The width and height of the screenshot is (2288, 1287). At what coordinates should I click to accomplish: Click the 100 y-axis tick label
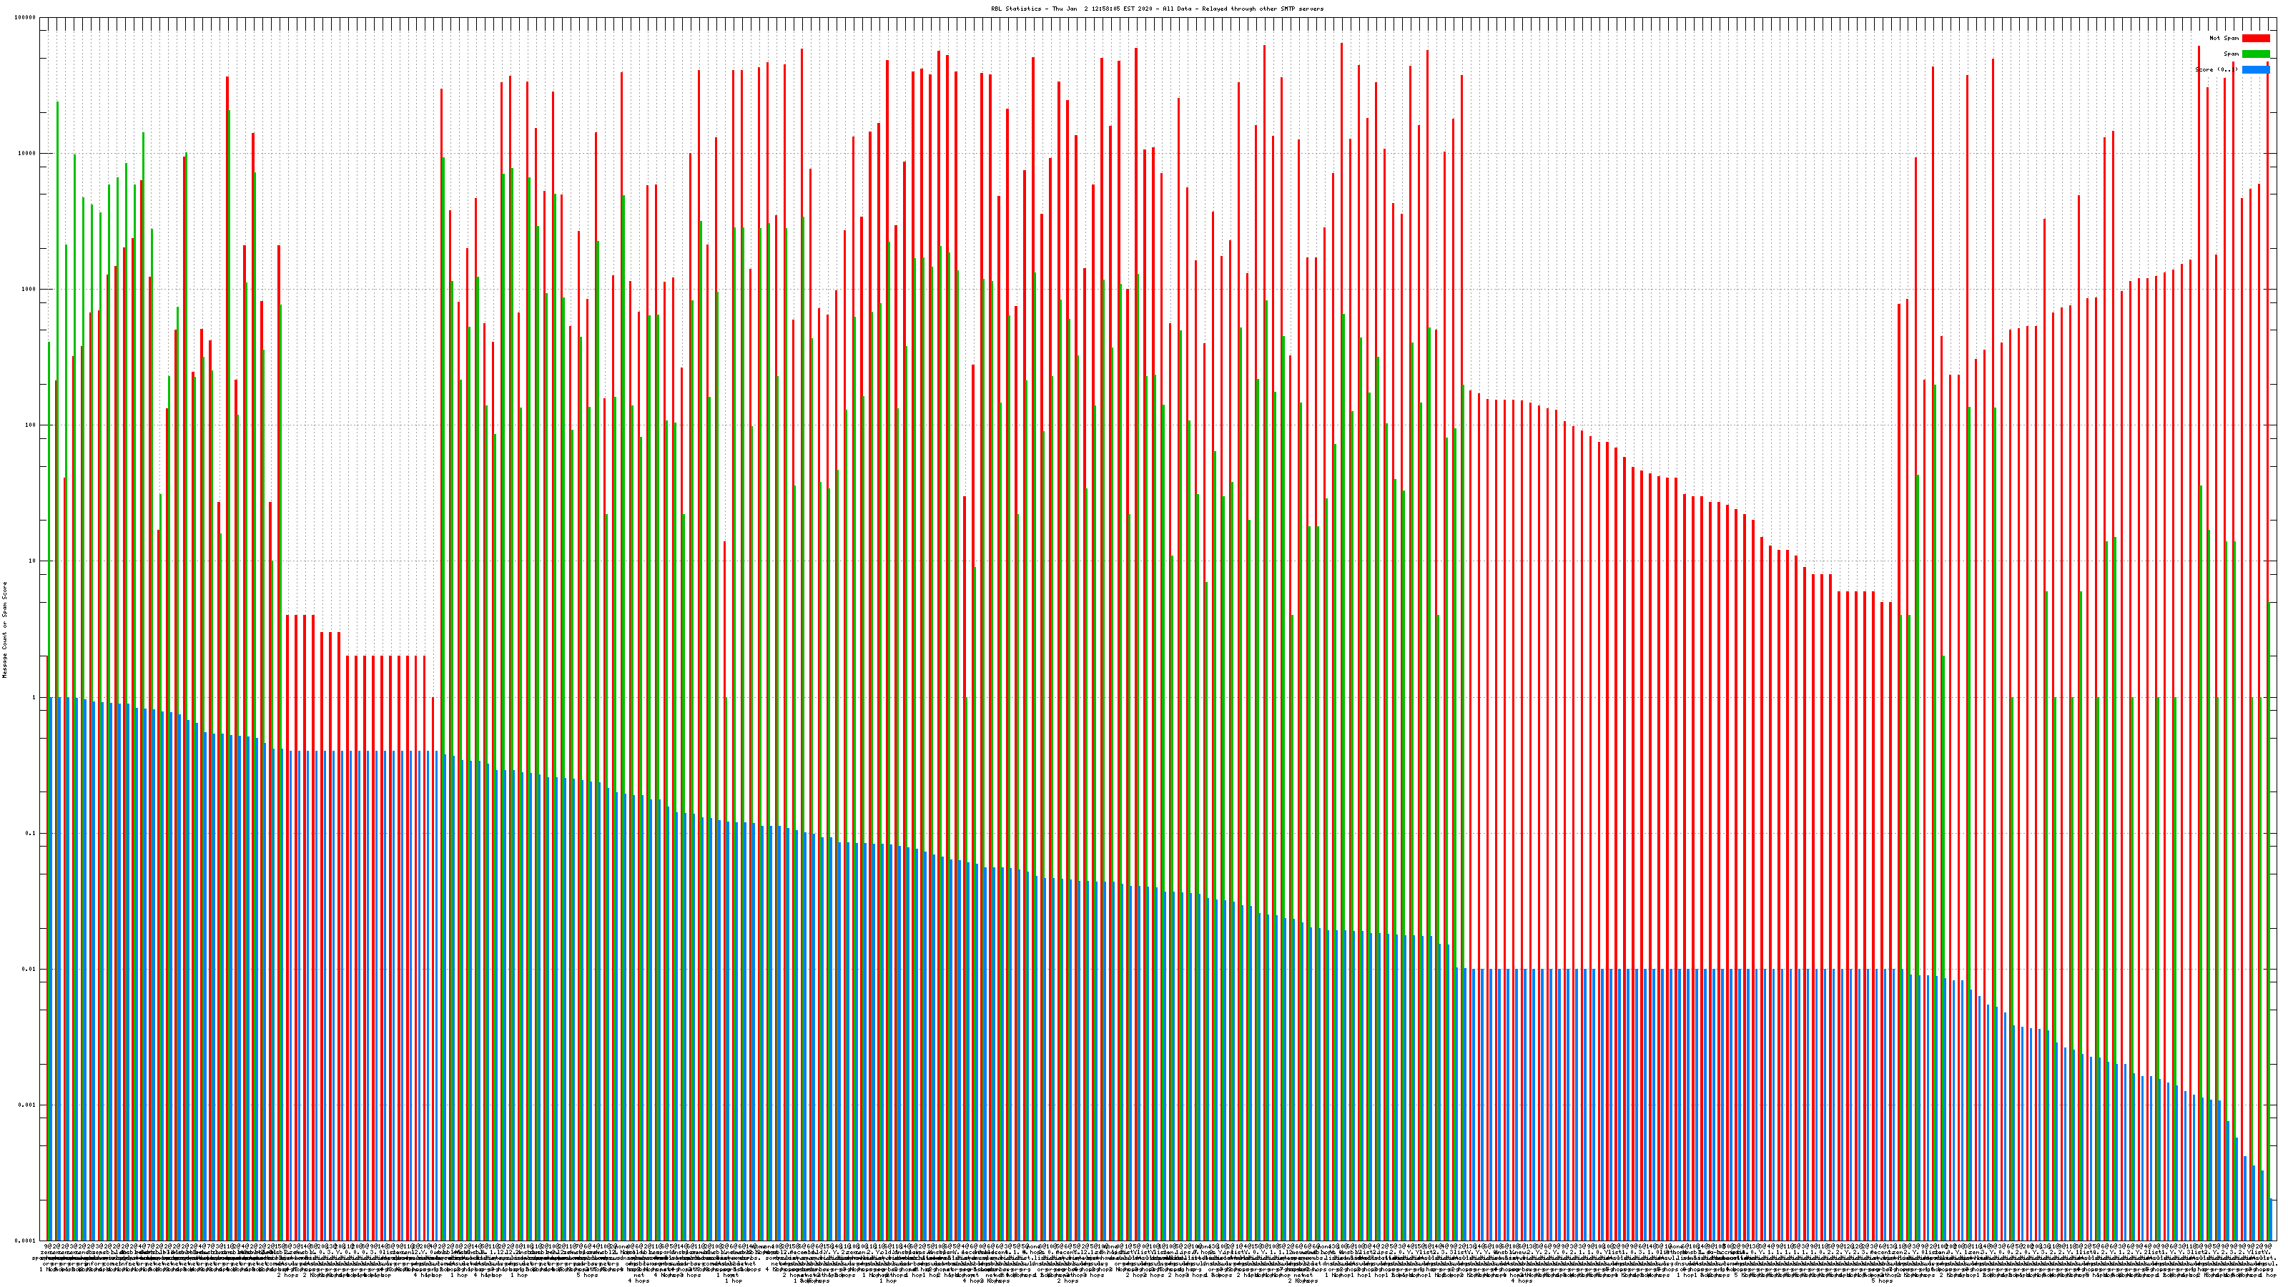pyautogui.click(x=31, y=425)
